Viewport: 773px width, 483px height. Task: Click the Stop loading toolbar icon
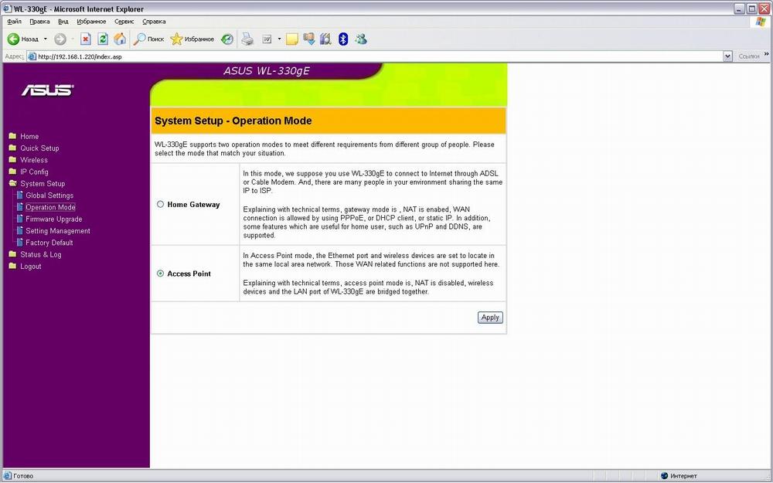point(86,39)
